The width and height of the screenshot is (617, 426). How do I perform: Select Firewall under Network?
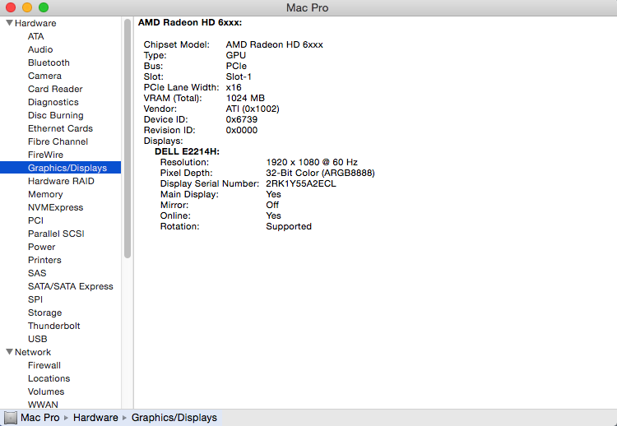click(44, 365)
